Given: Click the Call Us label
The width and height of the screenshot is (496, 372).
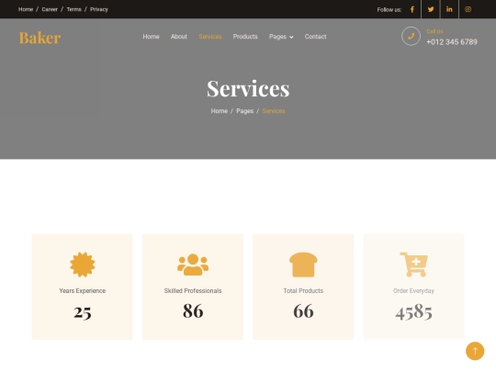Looking at the screenshot, I should pyautogui.click(x=434, y=31).
